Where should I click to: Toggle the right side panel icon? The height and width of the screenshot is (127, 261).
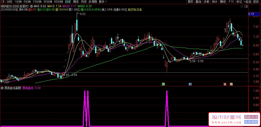tap(246, 7)
